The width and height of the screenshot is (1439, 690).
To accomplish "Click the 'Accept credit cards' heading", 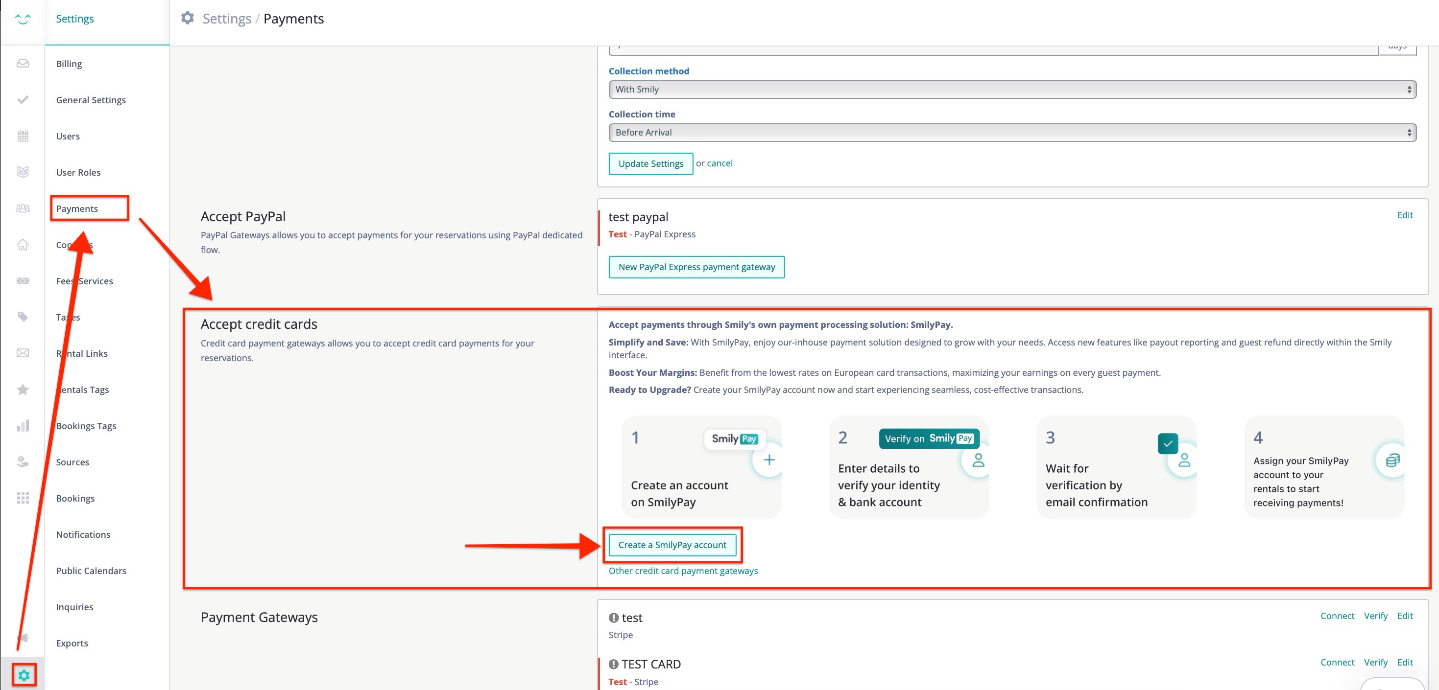I will tap(259, 324).
